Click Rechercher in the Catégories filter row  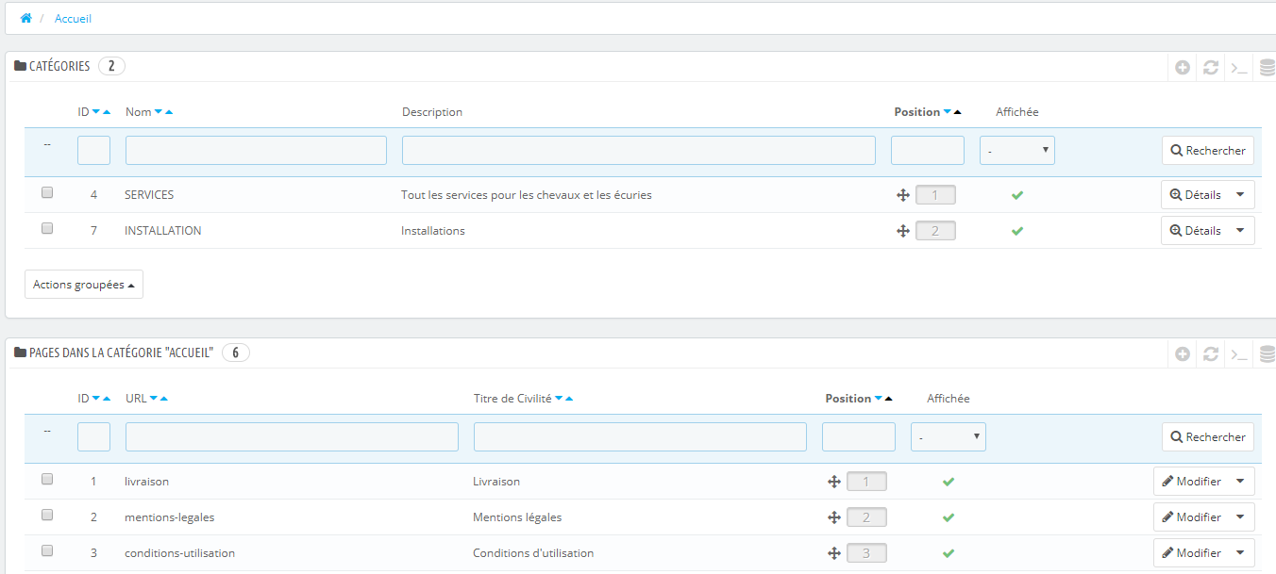pyautogui.click(x=1208, y=151)
